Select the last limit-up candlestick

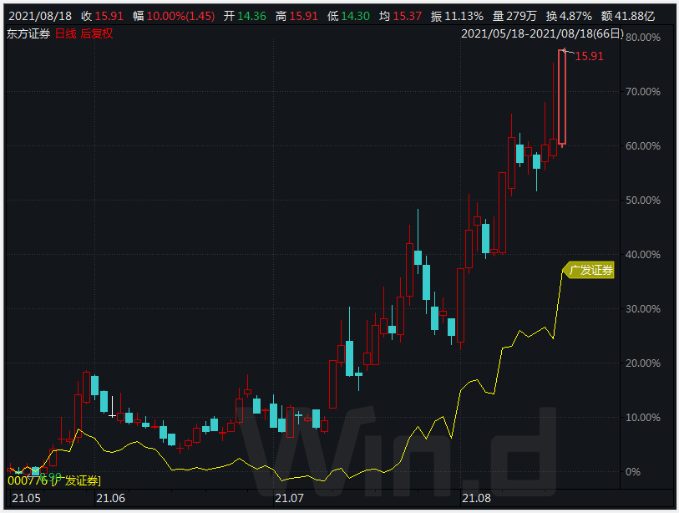(x=562, y=97)
